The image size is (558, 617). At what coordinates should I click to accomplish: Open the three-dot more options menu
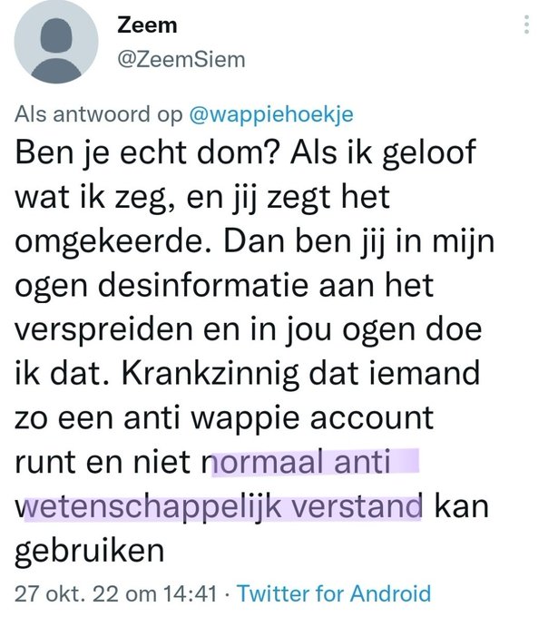(x=527, y=24)
